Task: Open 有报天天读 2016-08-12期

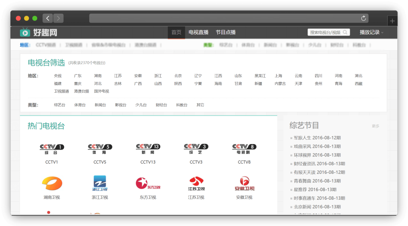Action: [319, 172]
